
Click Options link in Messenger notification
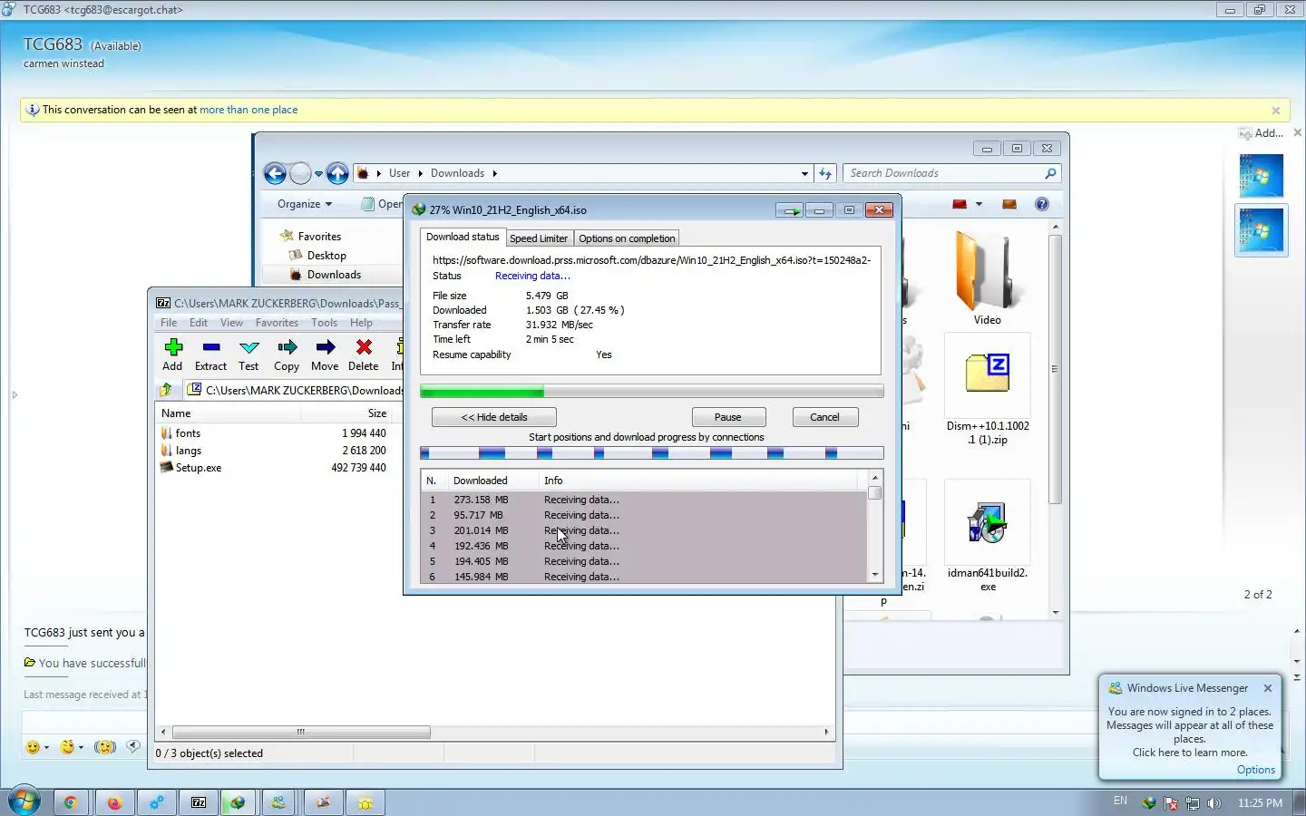1255,770
